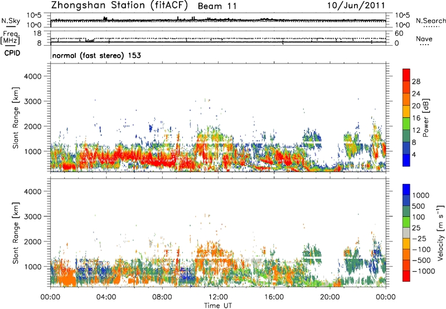
Task: Click the 'N.Sky' legend label
Action: click(11, 21)
